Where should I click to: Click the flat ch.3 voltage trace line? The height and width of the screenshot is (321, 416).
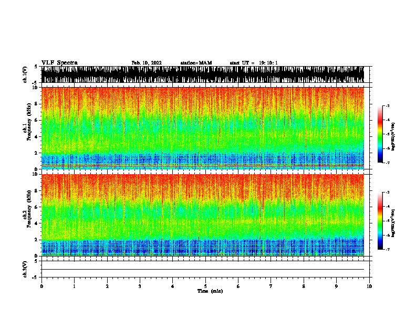pos(202,270)
